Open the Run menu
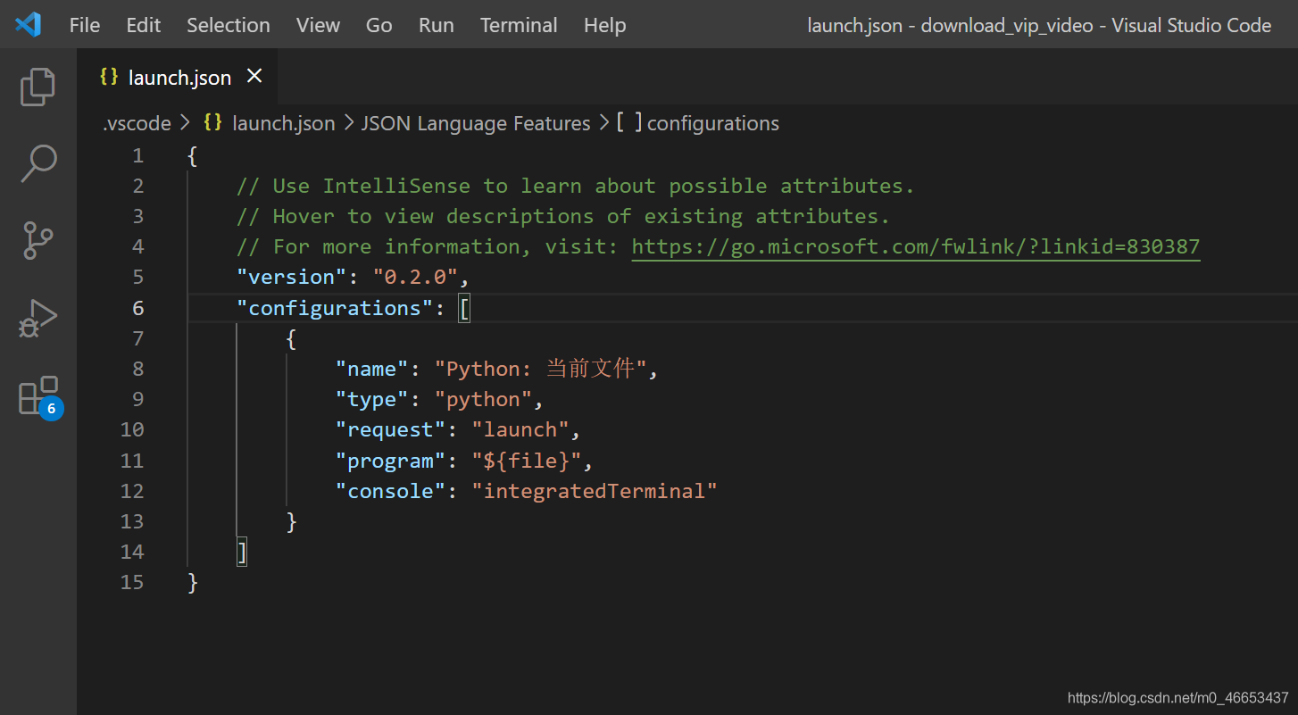 pos(436,24)
